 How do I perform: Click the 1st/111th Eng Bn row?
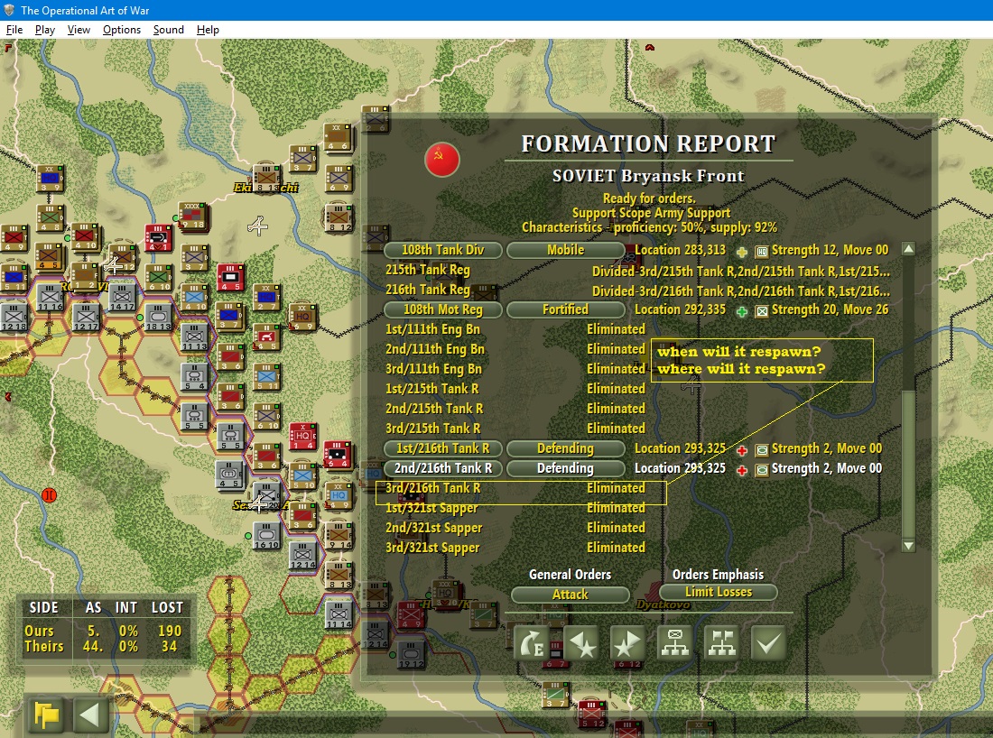coord(515,330)
